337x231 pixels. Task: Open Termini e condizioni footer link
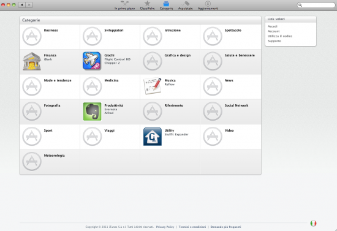pyautogui.click(x=192, y=227)
